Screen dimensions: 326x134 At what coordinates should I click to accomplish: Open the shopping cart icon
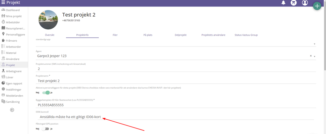pos(294,3)
